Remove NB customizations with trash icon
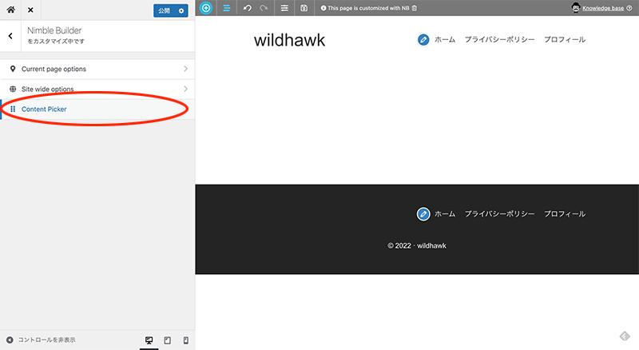 tap(414, 8)
